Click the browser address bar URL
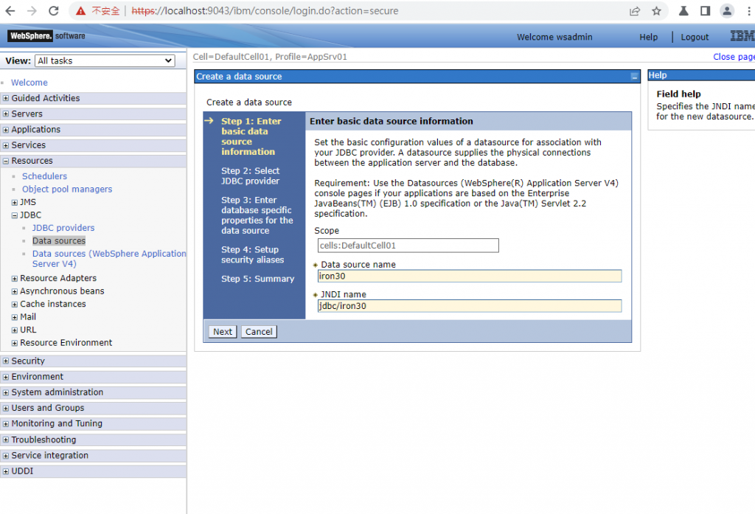 click(265, 10)
